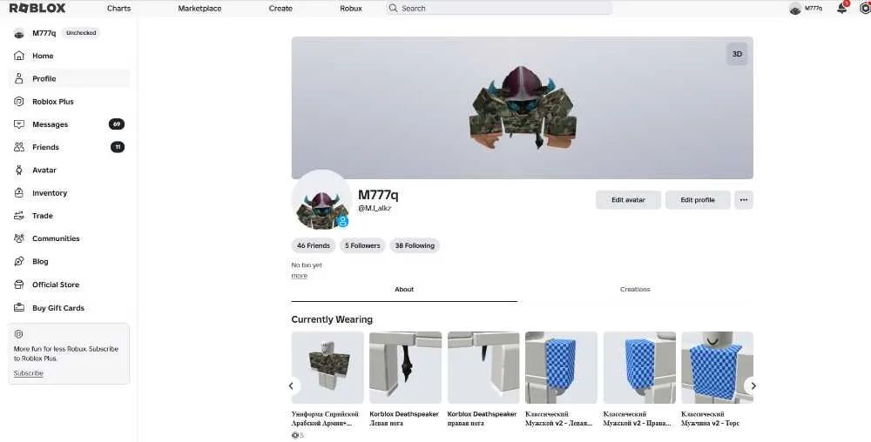
Task: Click the Blog pen icon in sidebar
Action: [x=19, y=261]
